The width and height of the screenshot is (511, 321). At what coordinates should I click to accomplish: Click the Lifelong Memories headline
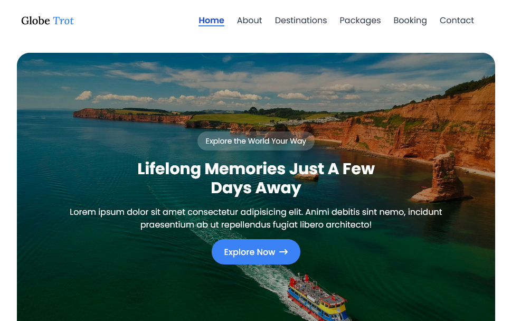(256, 178)
